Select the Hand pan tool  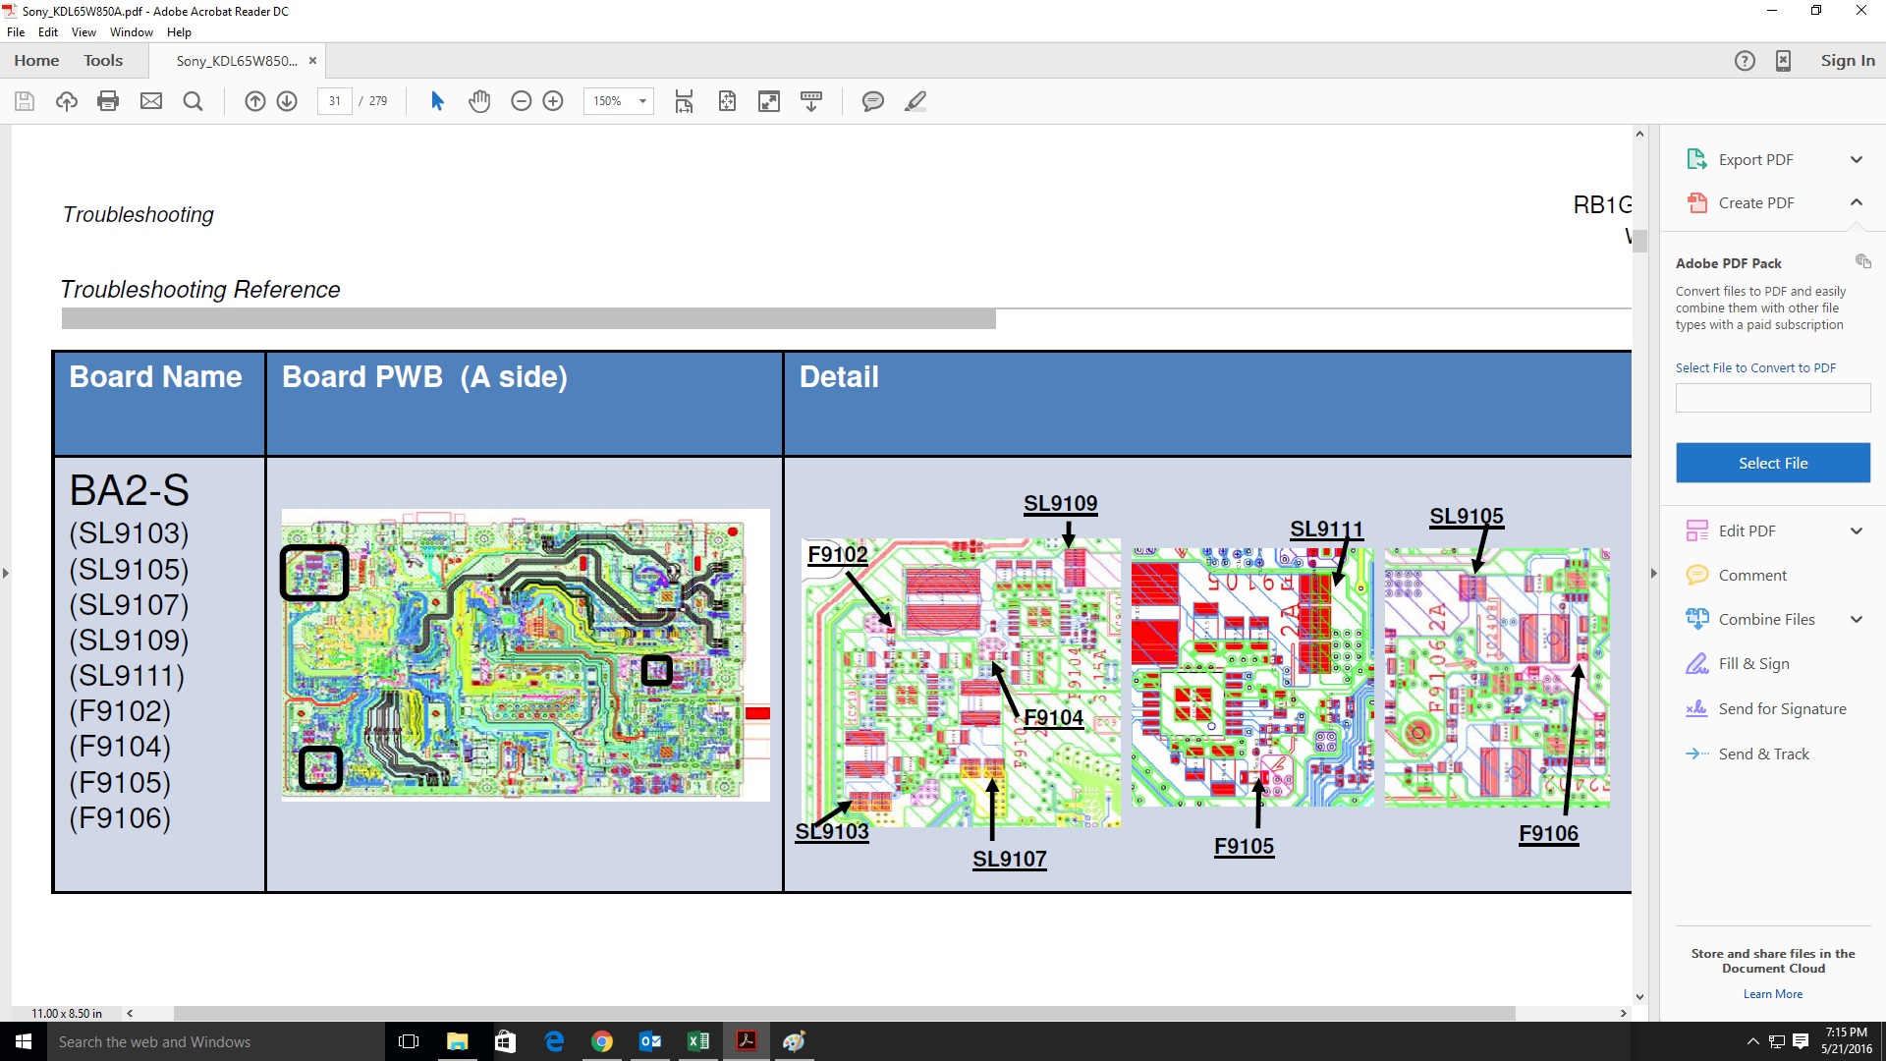[x=479, y=101]
